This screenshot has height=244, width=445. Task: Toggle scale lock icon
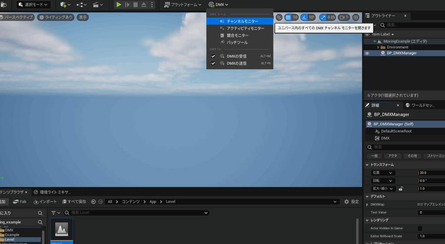[401, 188]
